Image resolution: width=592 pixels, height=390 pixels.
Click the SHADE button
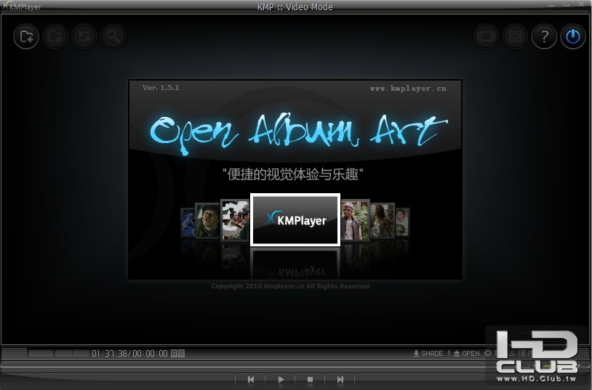[x=428, y=354]
